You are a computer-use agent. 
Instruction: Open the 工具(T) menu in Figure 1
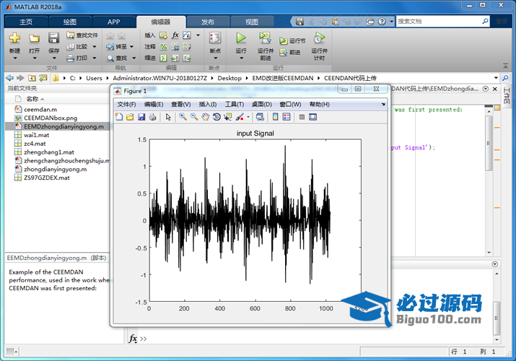pyautogui.click(x=235, y=104)
